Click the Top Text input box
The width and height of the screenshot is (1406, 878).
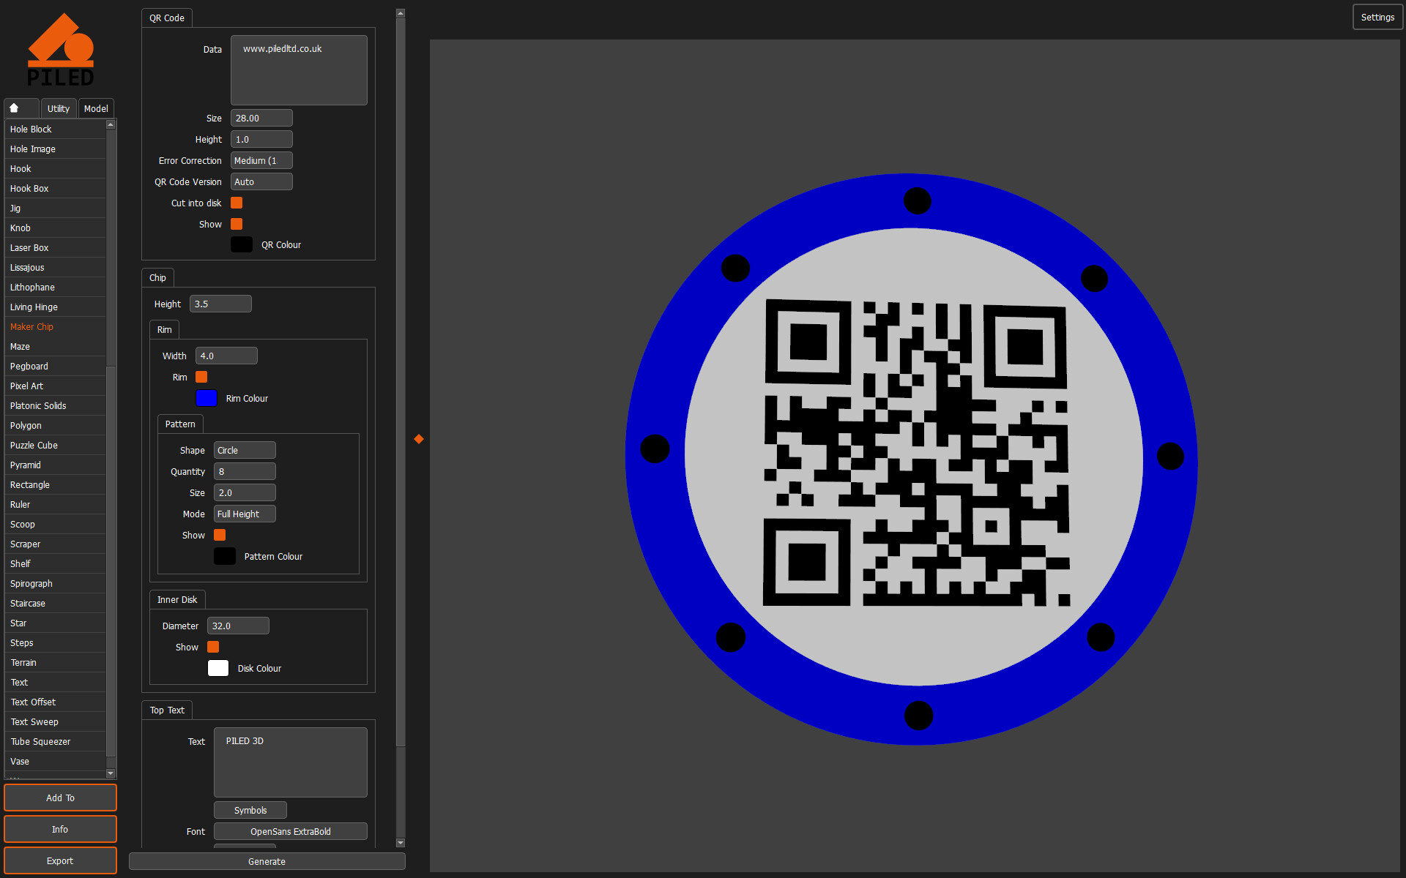(290, 762)
